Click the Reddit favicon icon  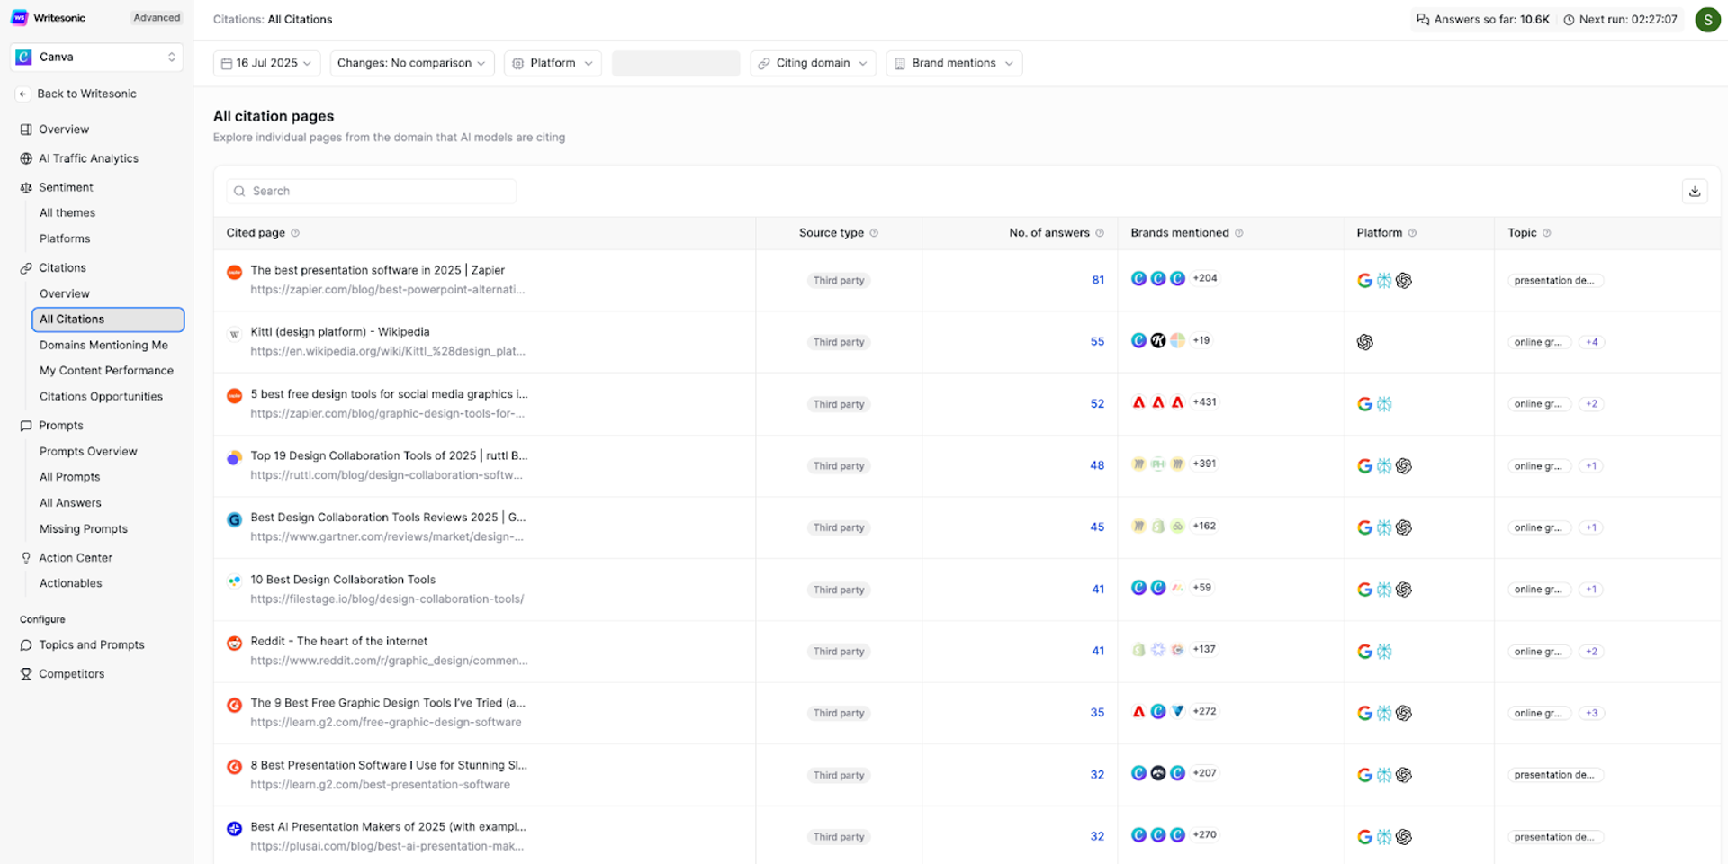234,643
